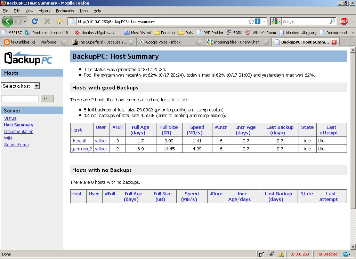Open the Wiki link

8,138
